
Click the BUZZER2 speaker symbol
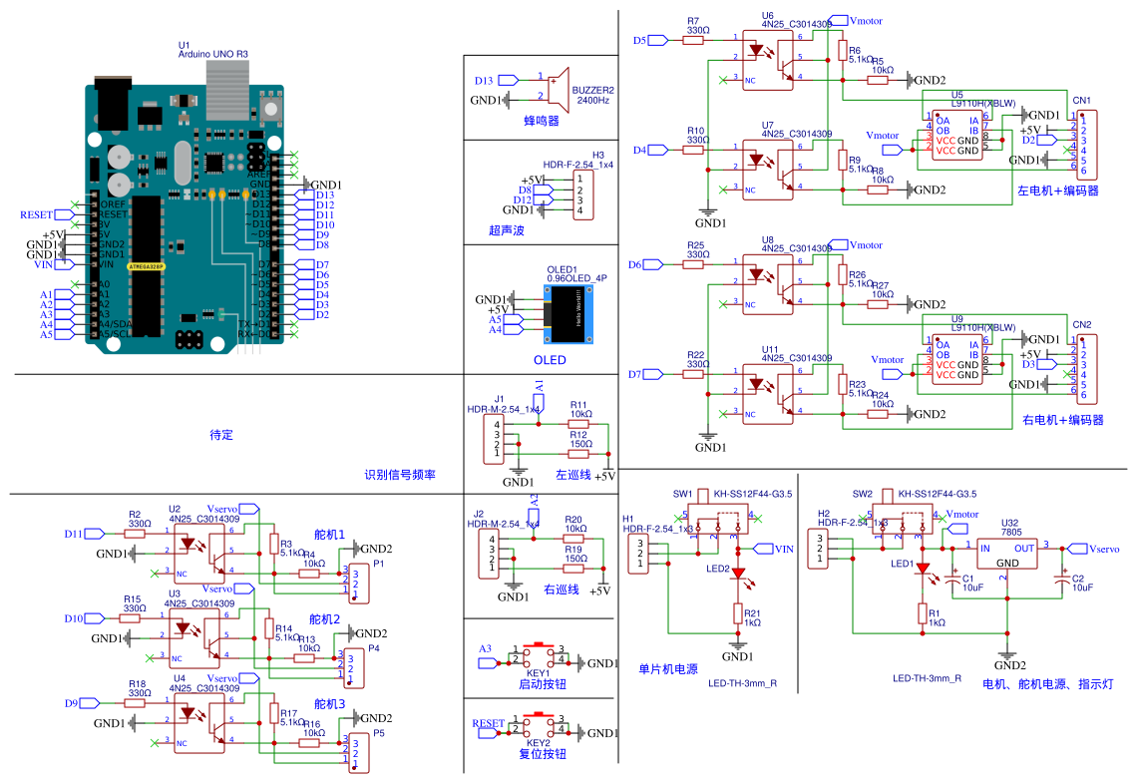click(558, 87)
